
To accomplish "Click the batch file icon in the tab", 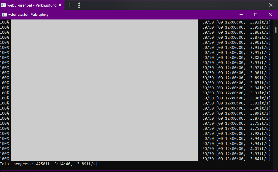I will (x=4, y=5).
